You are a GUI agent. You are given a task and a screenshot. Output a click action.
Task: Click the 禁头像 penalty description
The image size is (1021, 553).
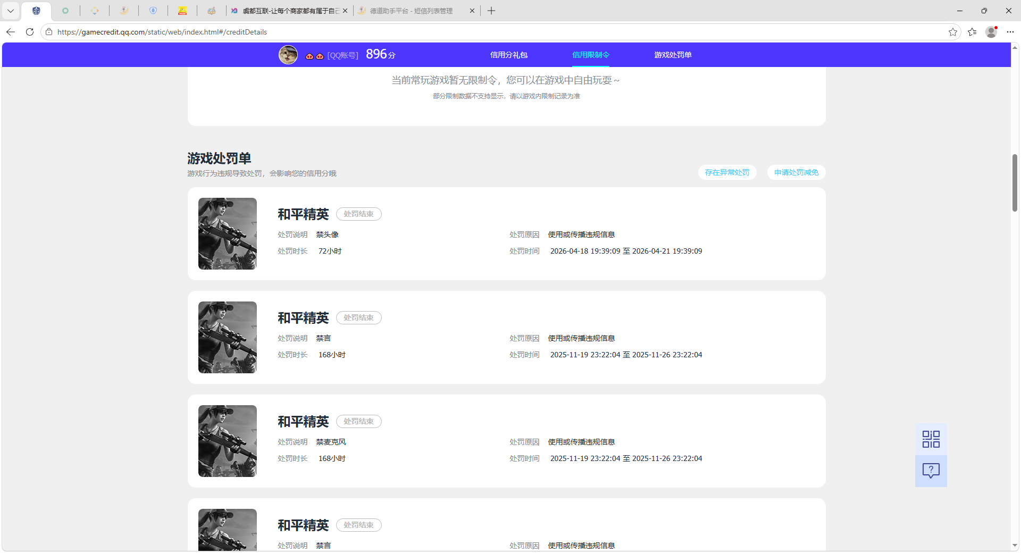click(x=327, y=234)
